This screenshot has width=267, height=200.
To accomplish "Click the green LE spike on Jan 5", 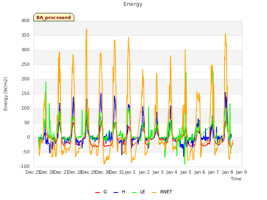I will pyautogui.click(x=186, y=73).
